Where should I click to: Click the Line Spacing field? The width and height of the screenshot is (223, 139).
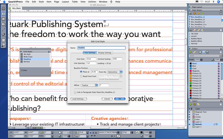coord(91,63)
